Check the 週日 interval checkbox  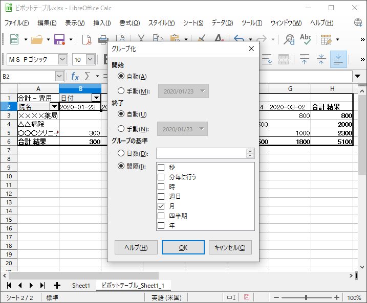(161, 197)
